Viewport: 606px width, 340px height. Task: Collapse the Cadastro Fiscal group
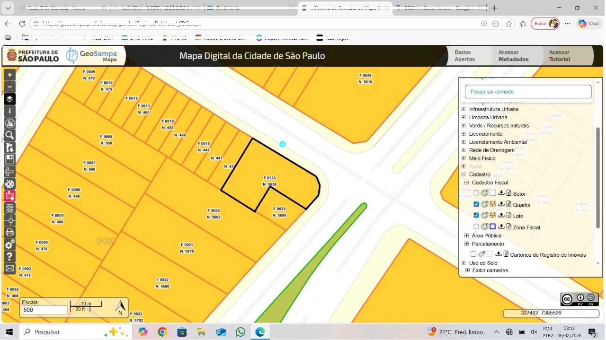[x=467, y=183]
